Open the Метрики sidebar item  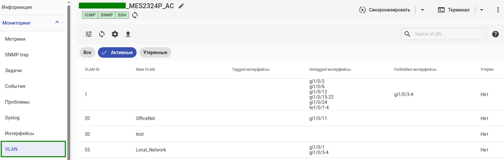(x=15, y=39)
